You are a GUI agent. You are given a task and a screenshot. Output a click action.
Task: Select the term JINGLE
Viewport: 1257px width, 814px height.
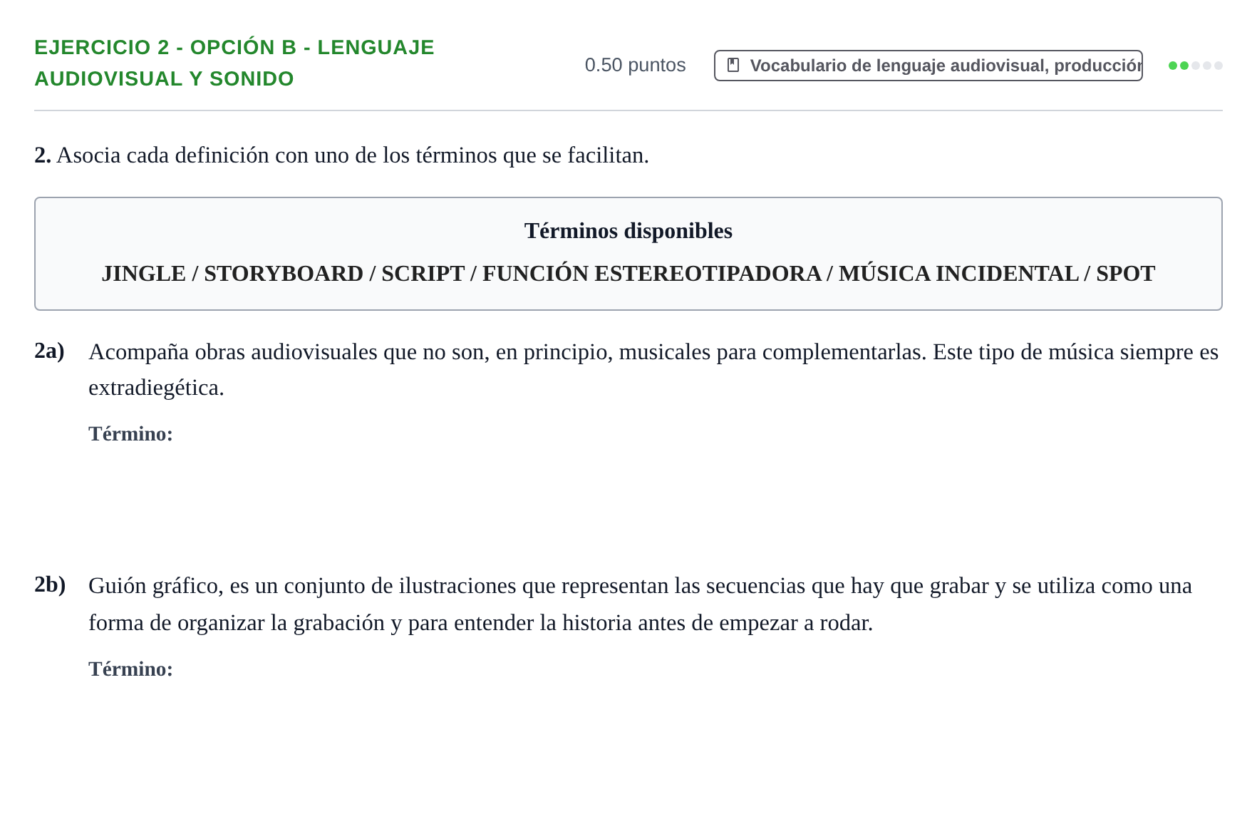[143, 274]
